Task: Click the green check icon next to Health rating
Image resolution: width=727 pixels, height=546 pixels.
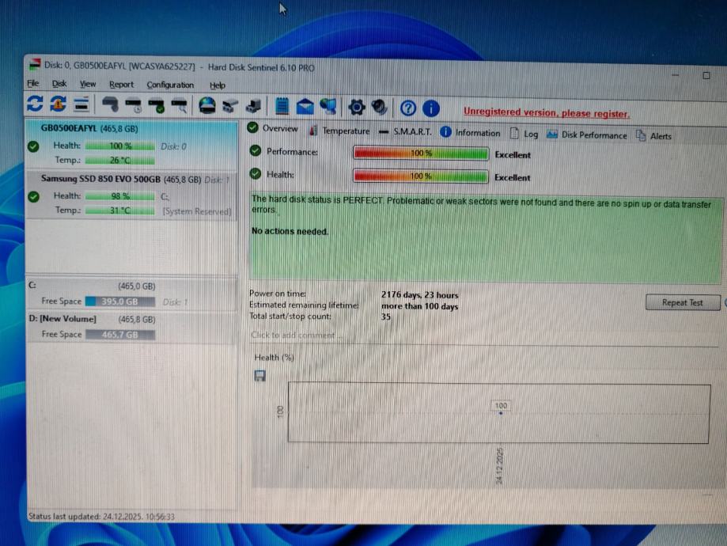Action: [256, 173]
